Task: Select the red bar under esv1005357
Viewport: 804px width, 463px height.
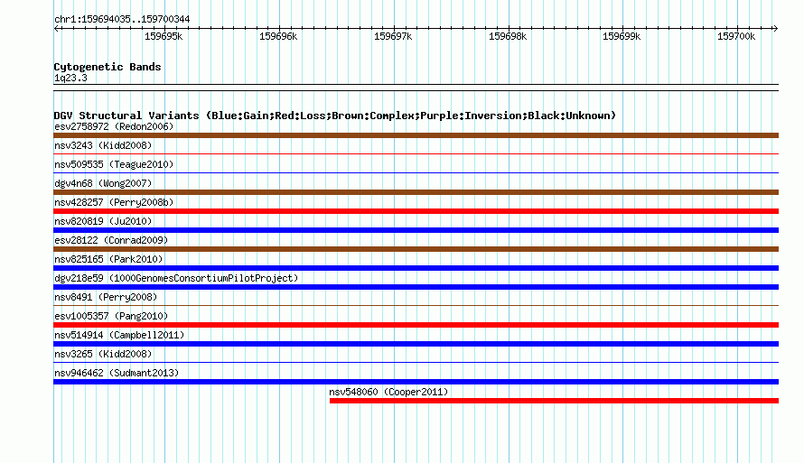Action: pos(416,325)
